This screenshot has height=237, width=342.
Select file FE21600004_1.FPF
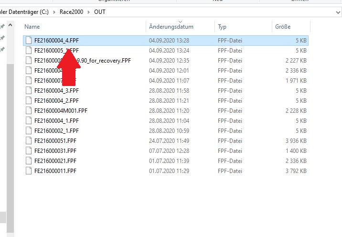tap(166, 121)
